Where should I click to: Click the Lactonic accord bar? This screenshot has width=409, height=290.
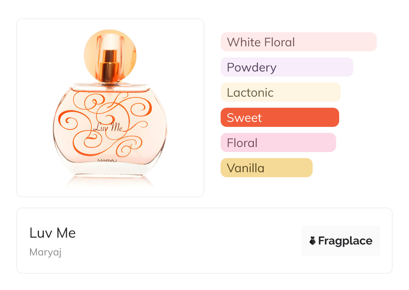[x=280, y=92]
